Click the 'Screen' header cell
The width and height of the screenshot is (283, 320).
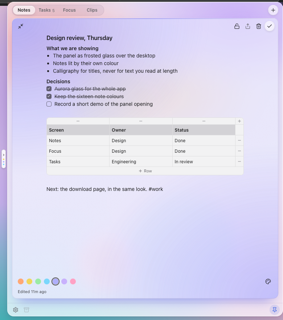pos(78,130)
